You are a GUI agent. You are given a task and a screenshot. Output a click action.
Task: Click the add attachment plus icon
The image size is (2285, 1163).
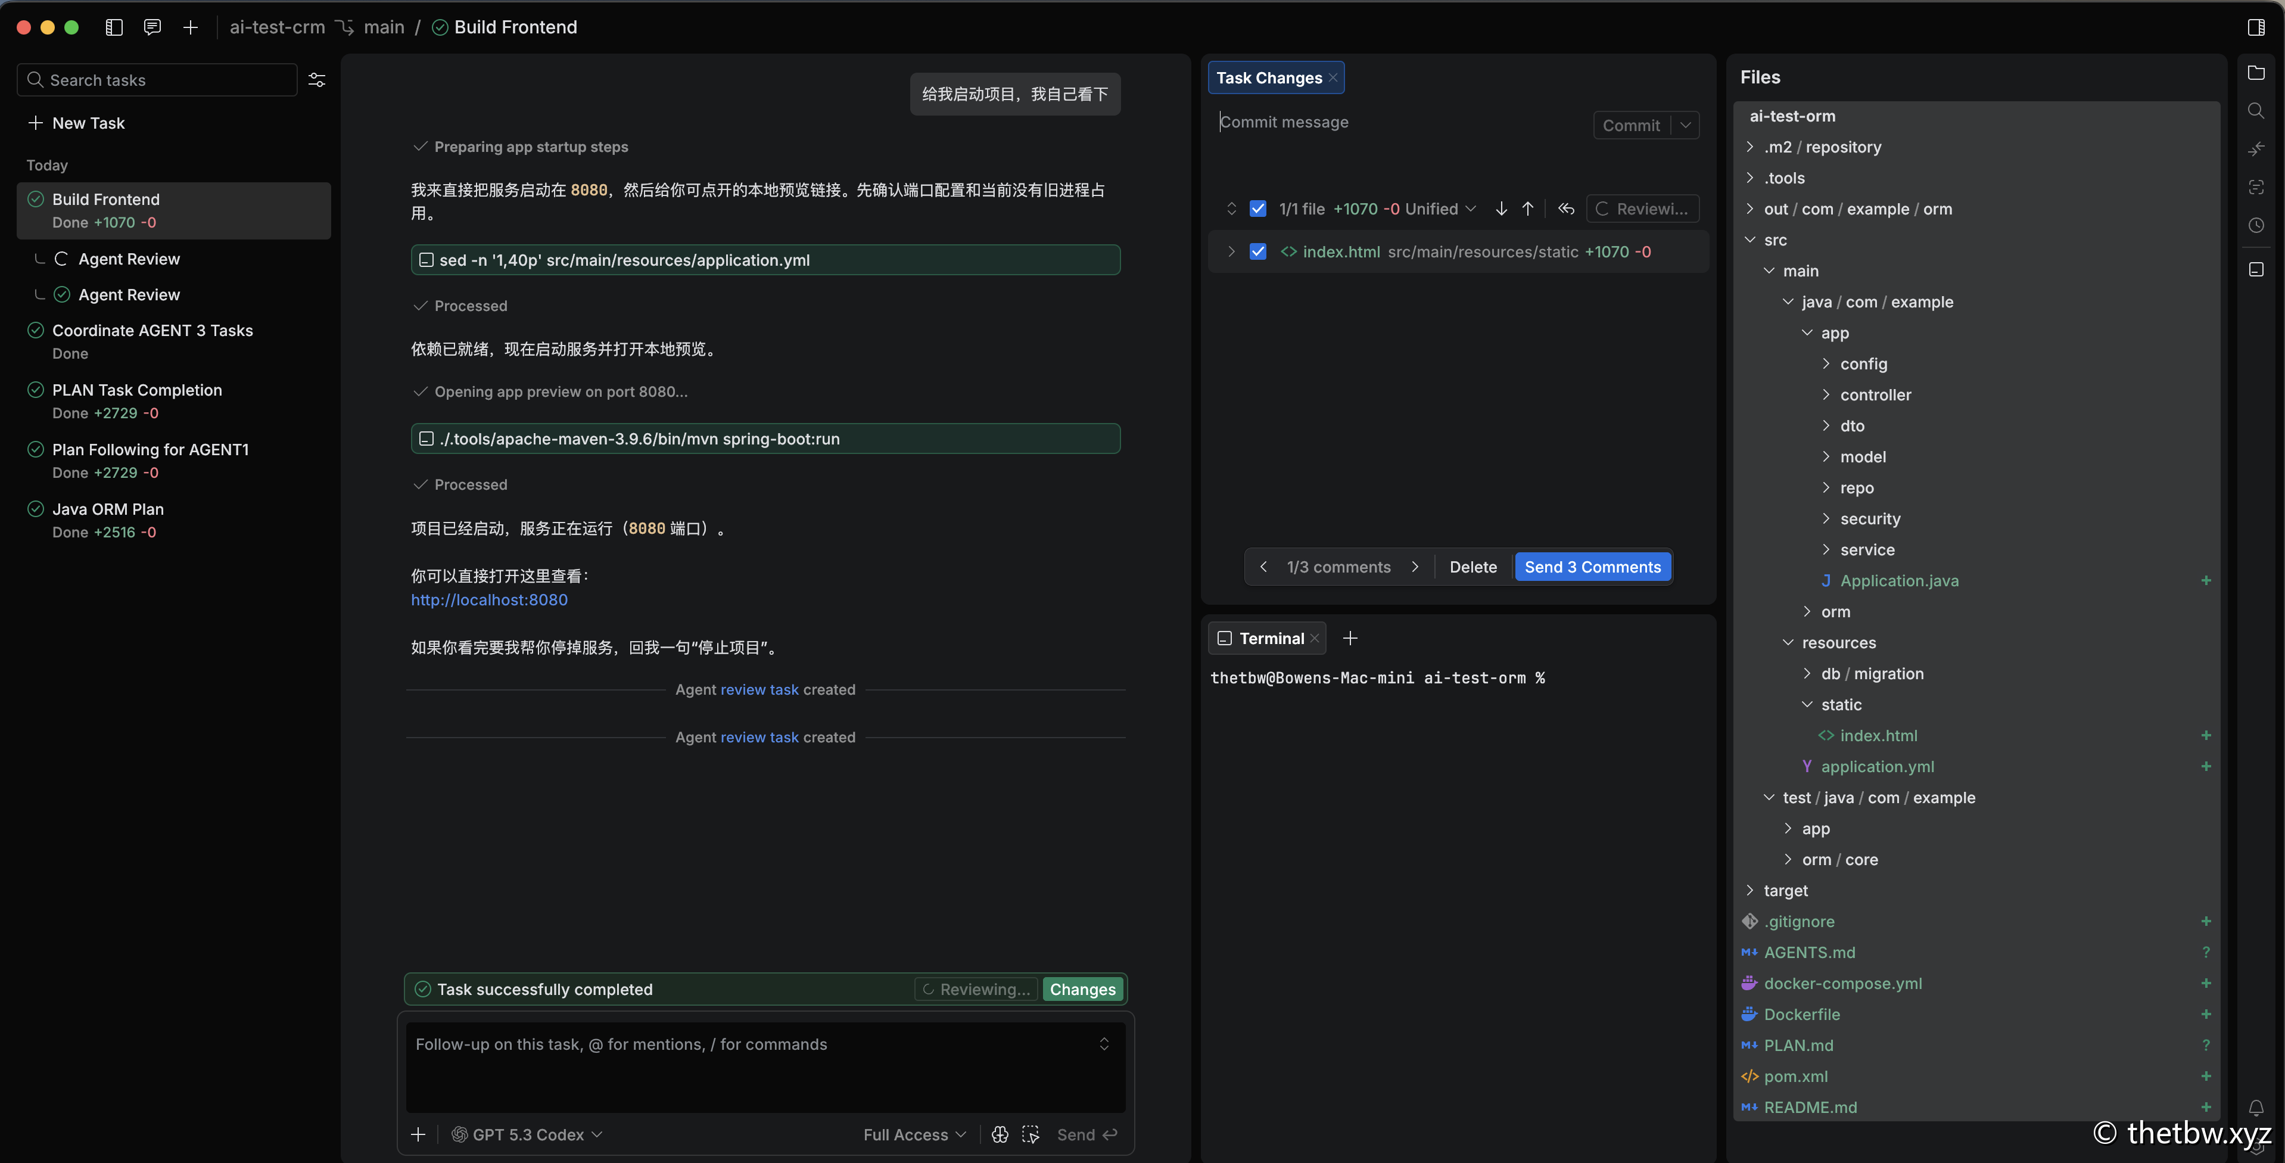click(x=419, y=1134)
